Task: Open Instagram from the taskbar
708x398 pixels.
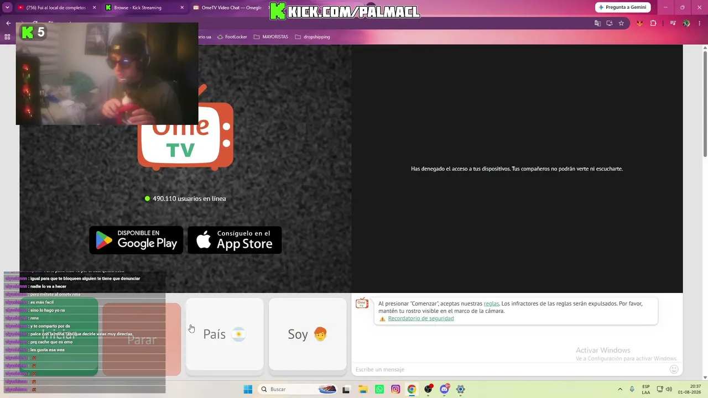Action: click(x=395, y=389)
